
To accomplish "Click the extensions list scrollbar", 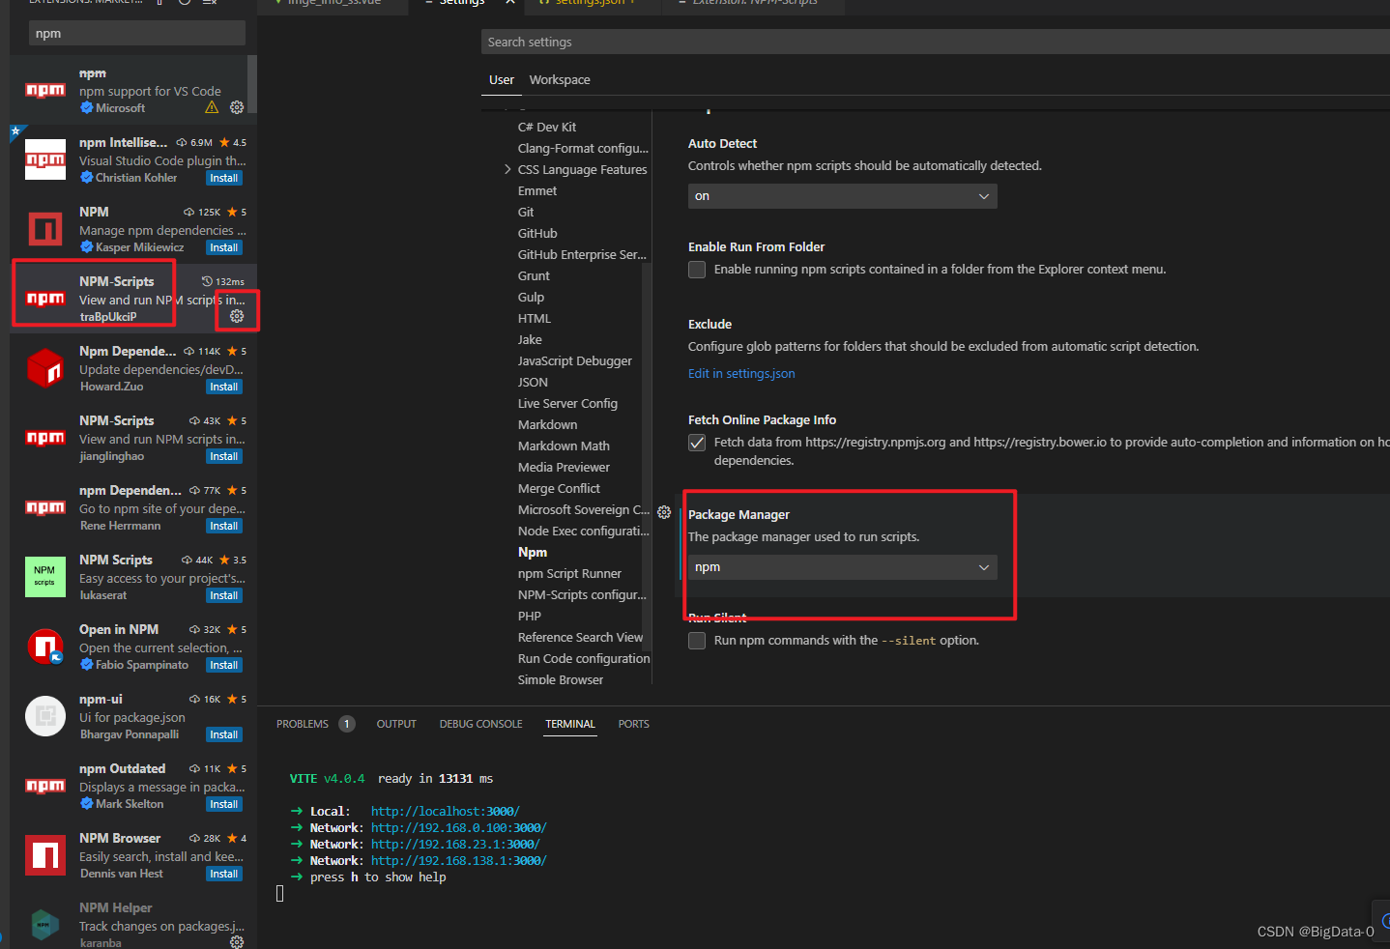I will tap(252, 84).
